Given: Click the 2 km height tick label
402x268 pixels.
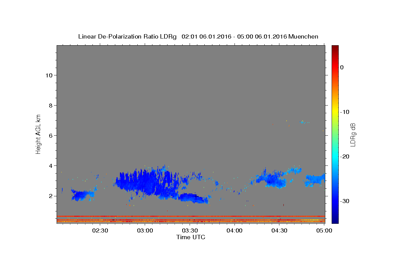Looking at the screenshot, I should point(50,196).
